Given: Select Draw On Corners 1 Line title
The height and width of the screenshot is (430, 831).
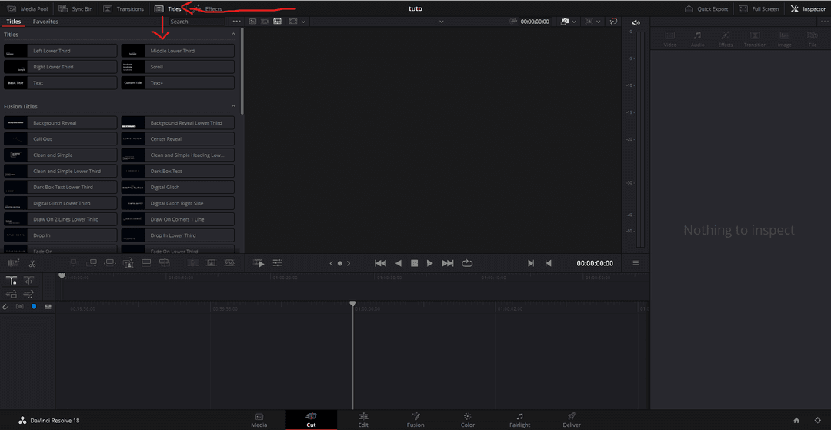Looking at the screenshot, I should point(178,219).
